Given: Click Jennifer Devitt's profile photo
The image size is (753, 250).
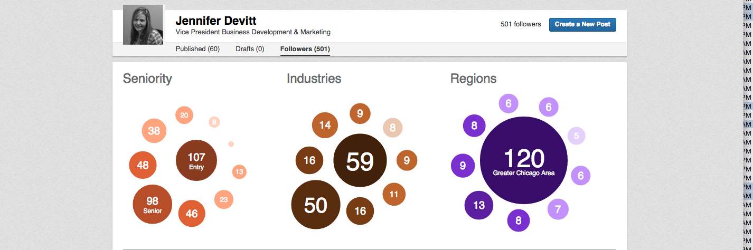Looking at the screenshot, I should [143, 25].
